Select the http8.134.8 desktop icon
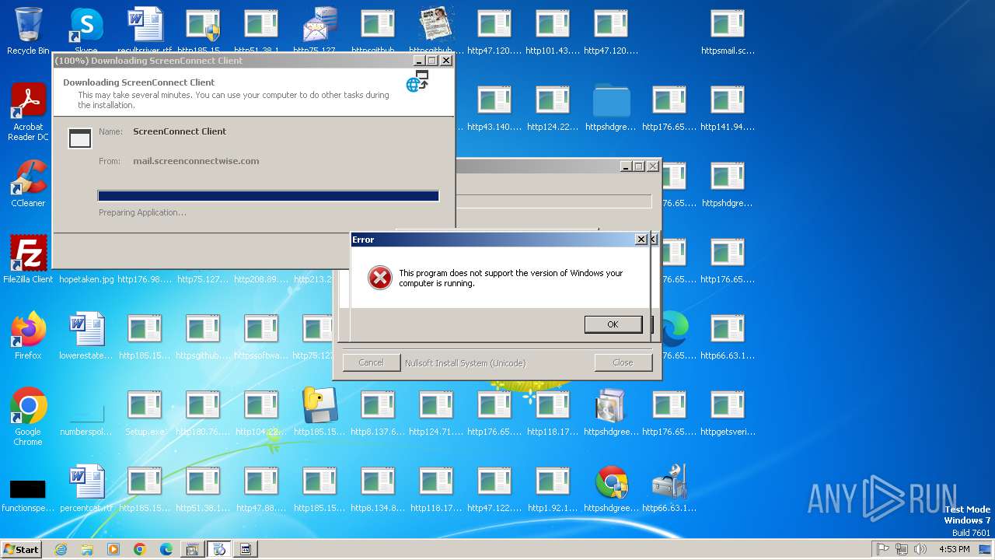 click(x=378, y=488)
